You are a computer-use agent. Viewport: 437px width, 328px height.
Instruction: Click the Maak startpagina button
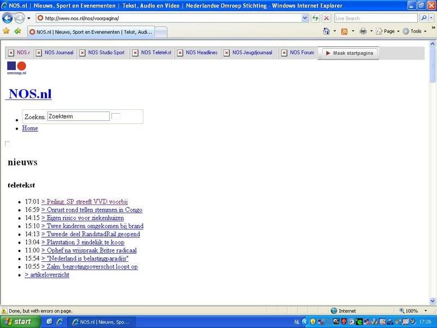(x=350, y=53)
